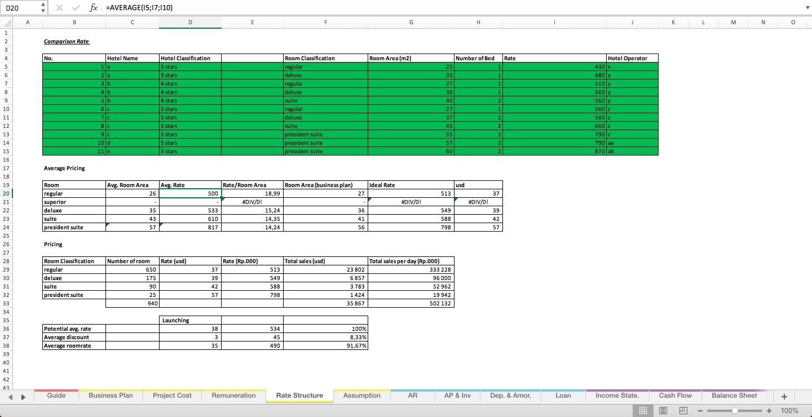
Task: Select the Rate Structure sheet tab
Action: (x=299, y=396)
